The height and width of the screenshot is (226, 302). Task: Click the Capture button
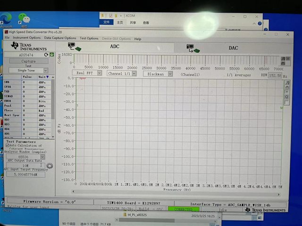(x=28, y=61)
